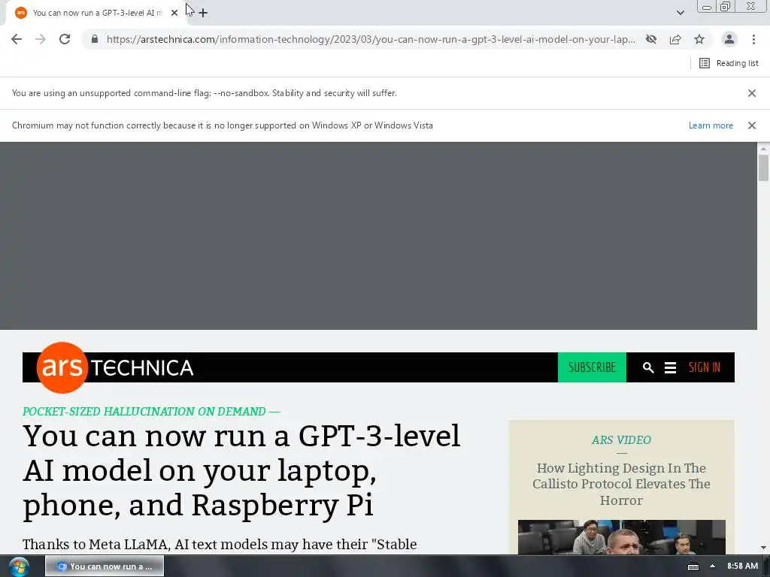Image resolution: width=770 pixels, height=577 pixels.
Task: Open the Chromium three-dot menu
Action: point(753,39)
